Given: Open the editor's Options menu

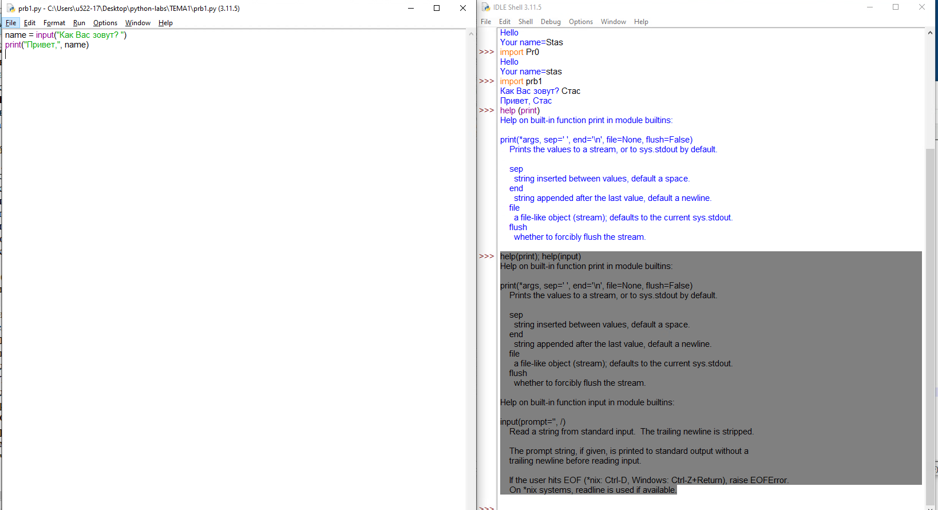Looking at the screenshot, I should coord(105,23).
